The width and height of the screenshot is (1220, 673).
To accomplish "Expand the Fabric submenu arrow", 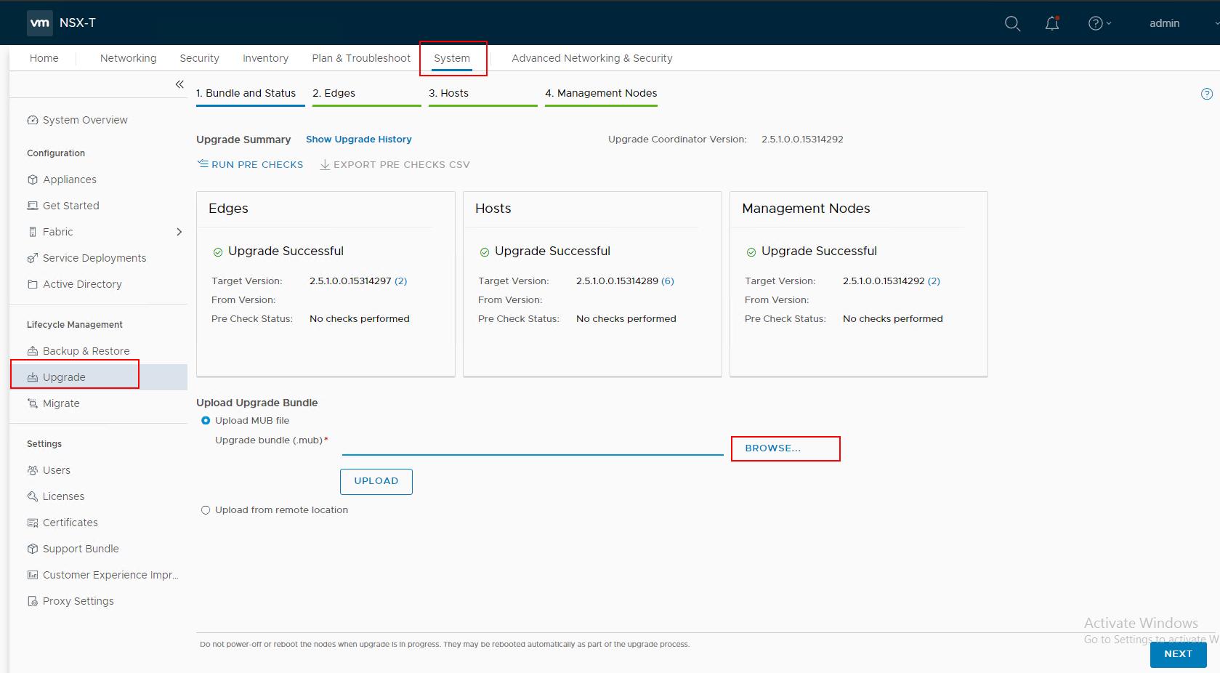I will pyautogui.click(x=179, y=232).
